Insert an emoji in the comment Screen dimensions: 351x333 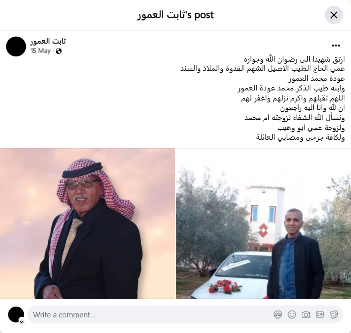(292, 315)
